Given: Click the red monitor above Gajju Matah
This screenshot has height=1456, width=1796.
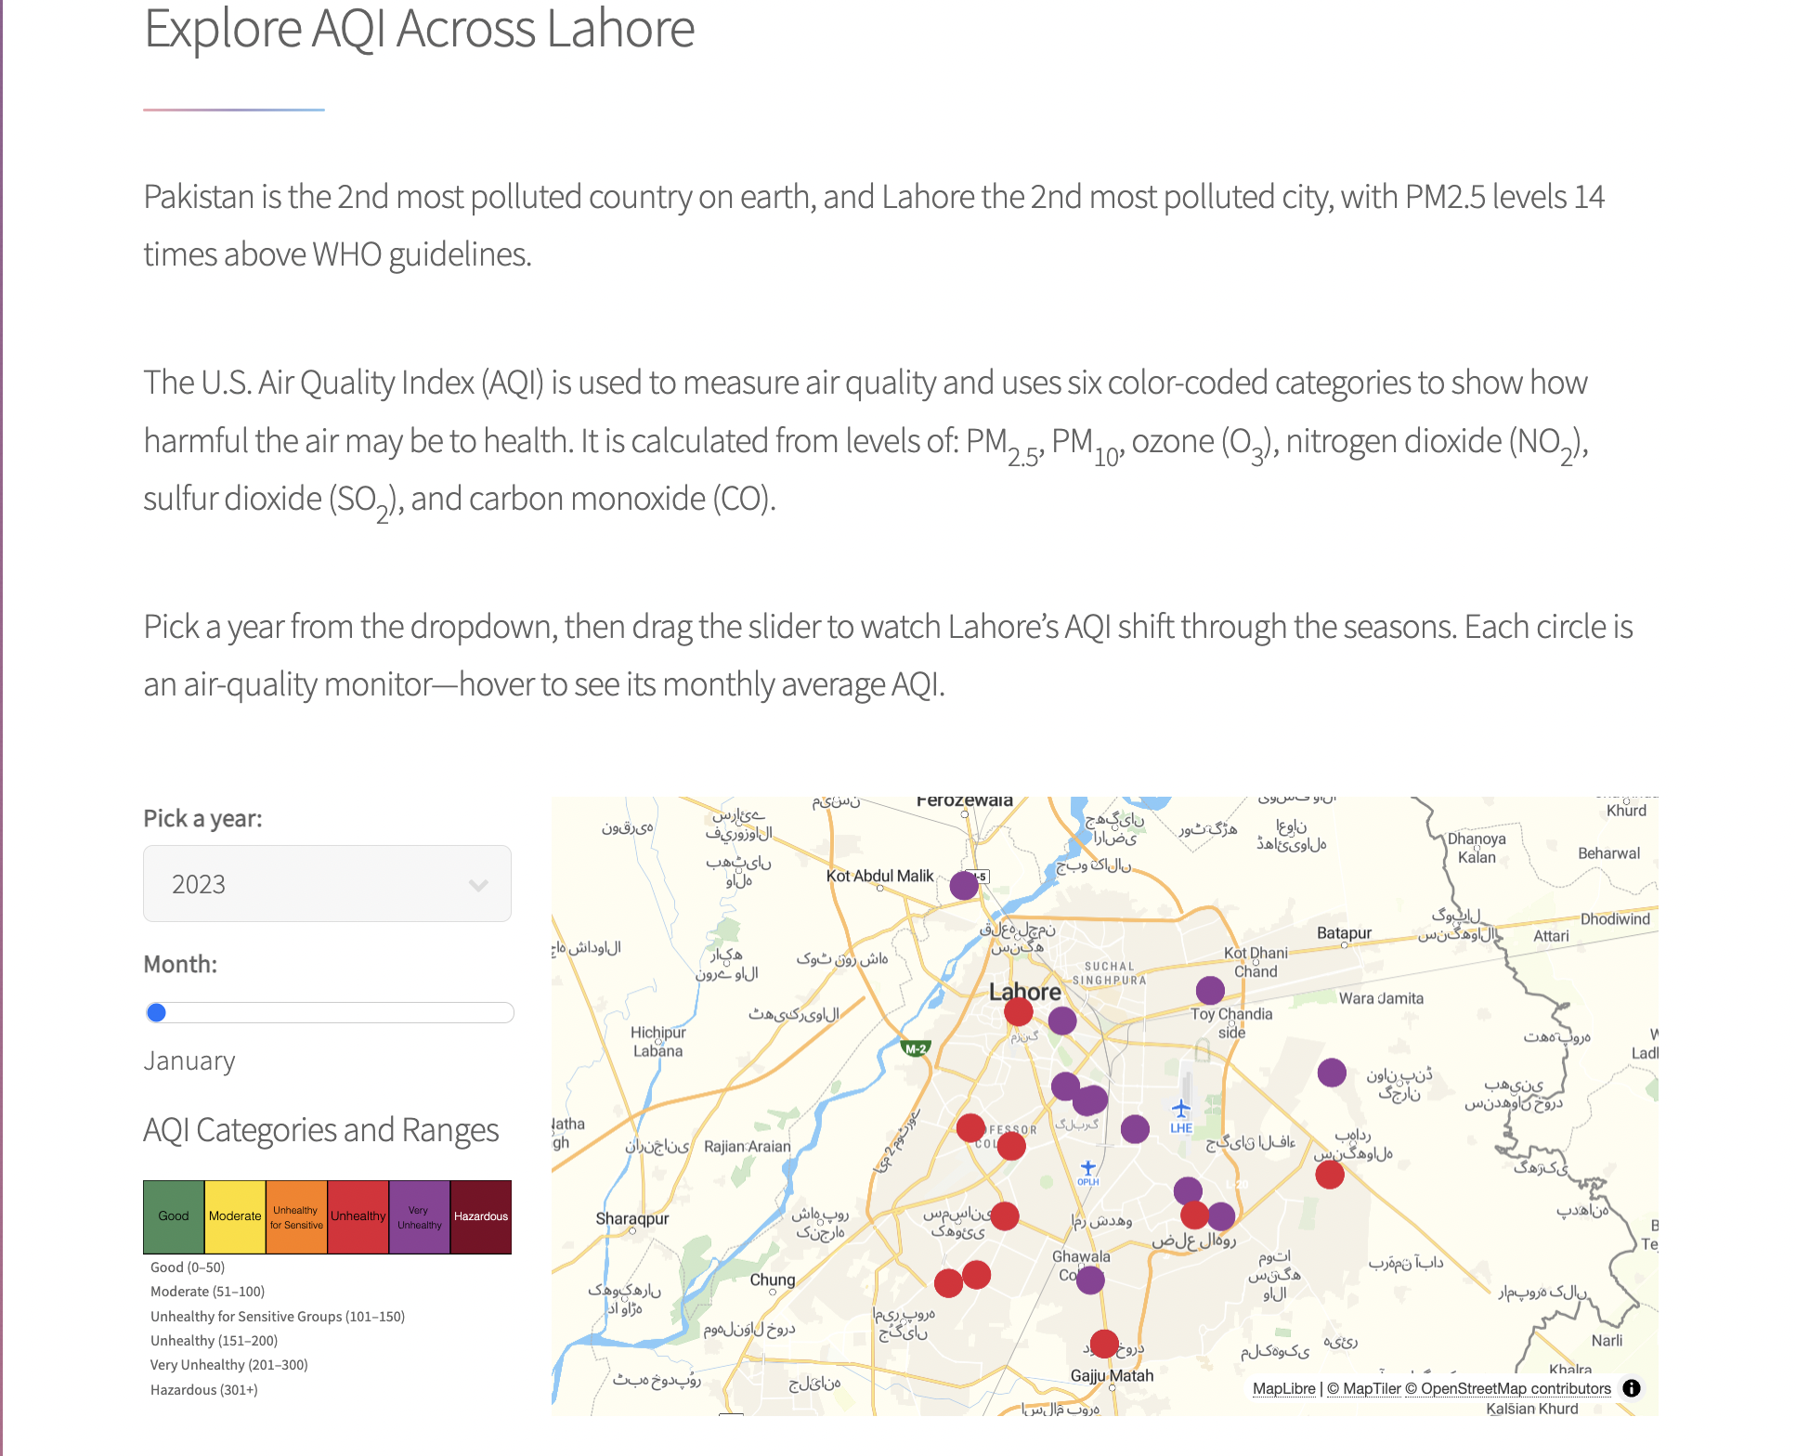Looking at the screenshot, I should 1104,1343.
